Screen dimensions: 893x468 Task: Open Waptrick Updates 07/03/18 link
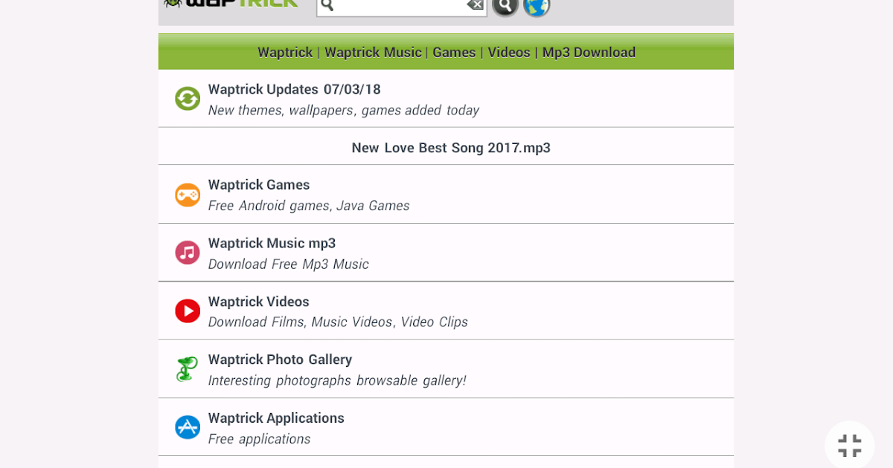(294, 90)
